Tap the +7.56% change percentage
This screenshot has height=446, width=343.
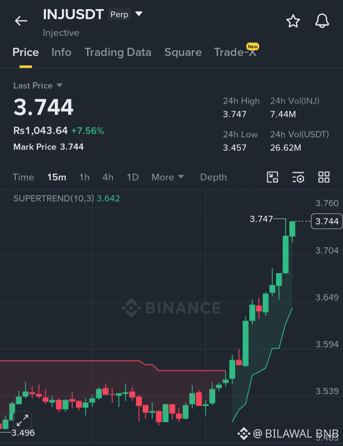pos(87,130)
